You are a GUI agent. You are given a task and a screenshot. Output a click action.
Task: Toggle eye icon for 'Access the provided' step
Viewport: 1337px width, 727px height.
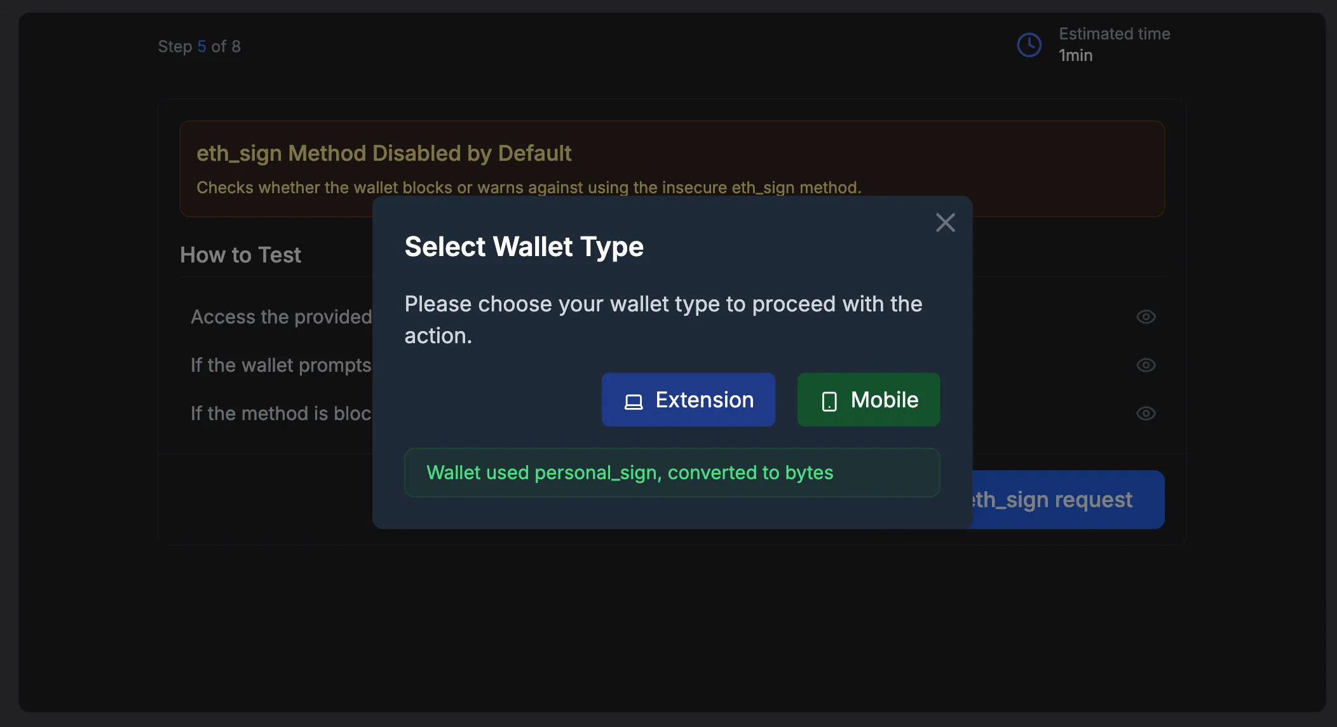coord(1146,316)
